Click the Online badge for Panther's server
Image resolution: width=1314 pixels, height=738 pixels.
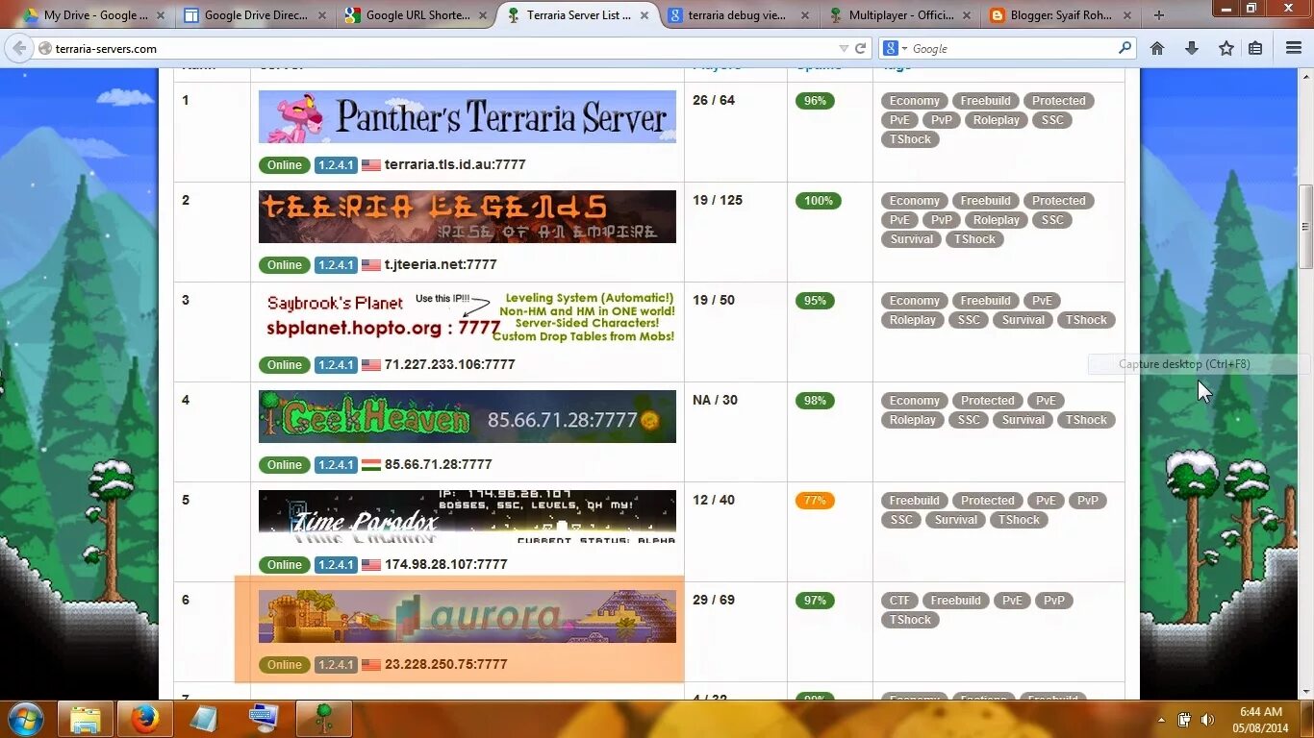[284, 165]
